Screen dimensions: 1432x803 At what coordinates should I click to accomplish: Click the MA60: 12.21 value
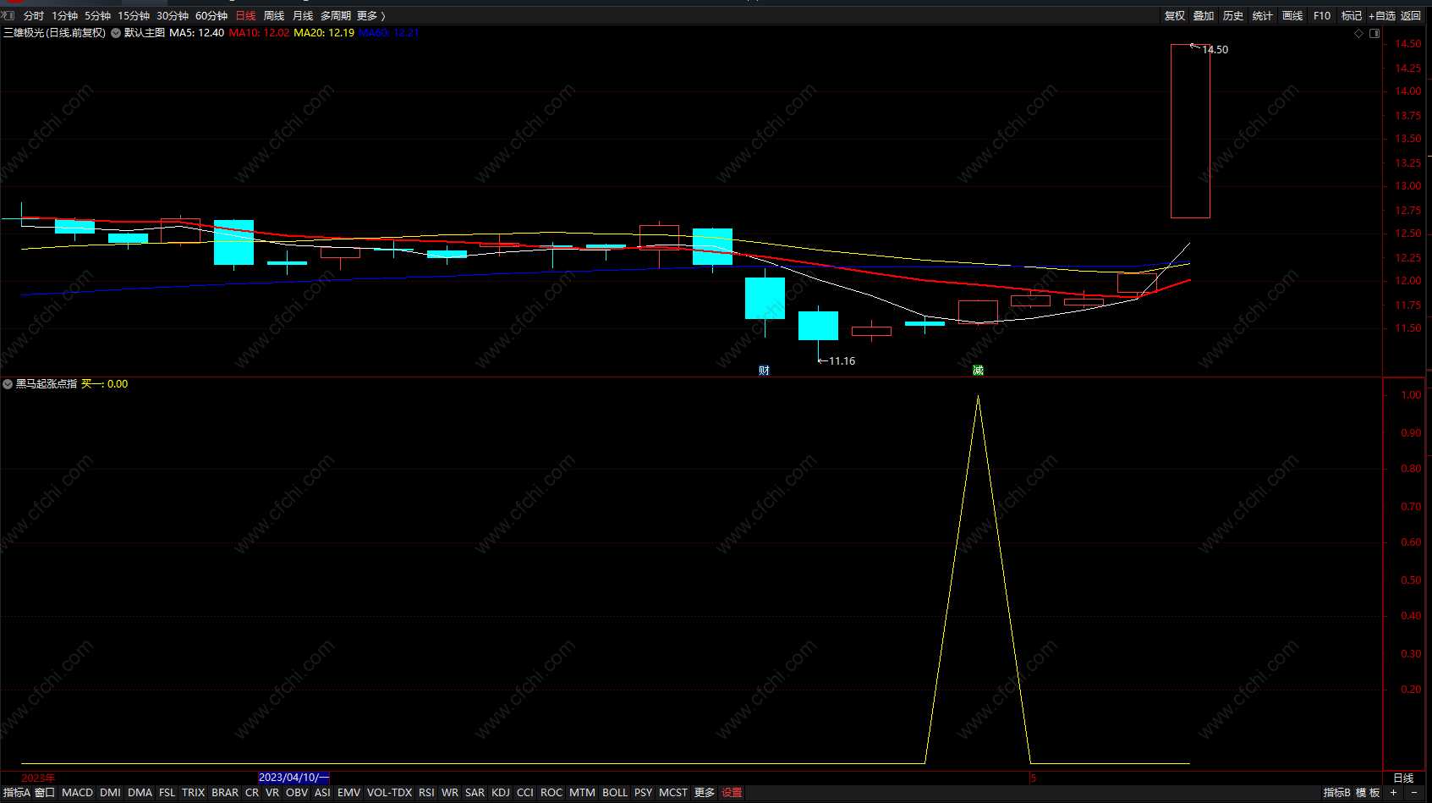click(x=389, y=33)
